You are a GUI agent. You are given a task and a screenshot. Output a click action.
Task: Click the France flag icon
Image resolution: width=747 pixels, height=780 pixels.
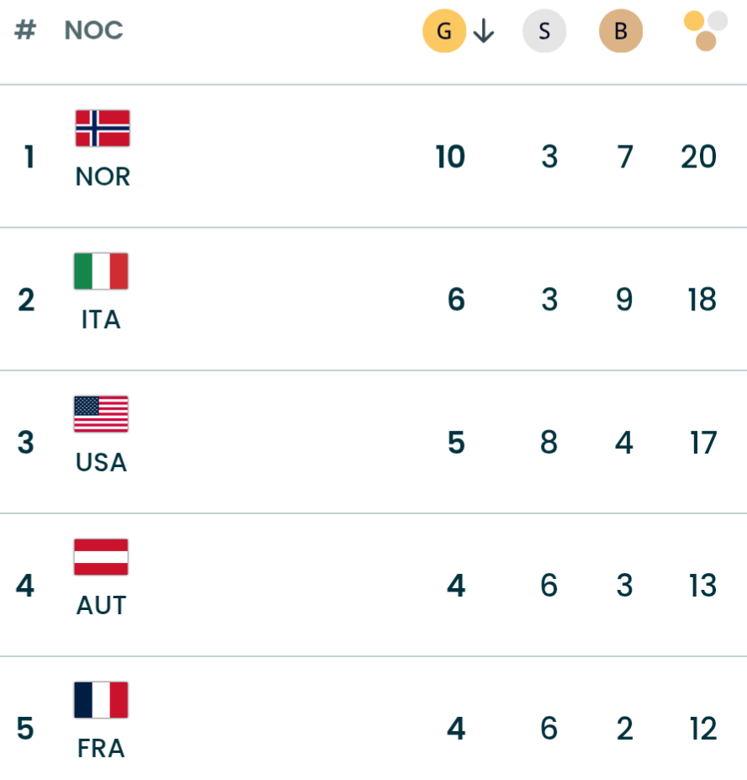pos(102,701)
